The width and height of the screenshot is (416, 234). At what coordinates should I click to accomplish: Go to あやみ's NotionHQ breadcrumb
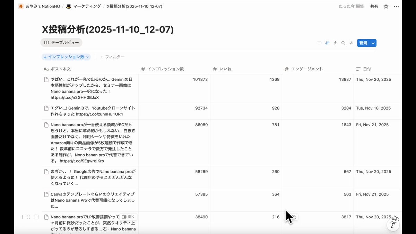coord(40,6)
